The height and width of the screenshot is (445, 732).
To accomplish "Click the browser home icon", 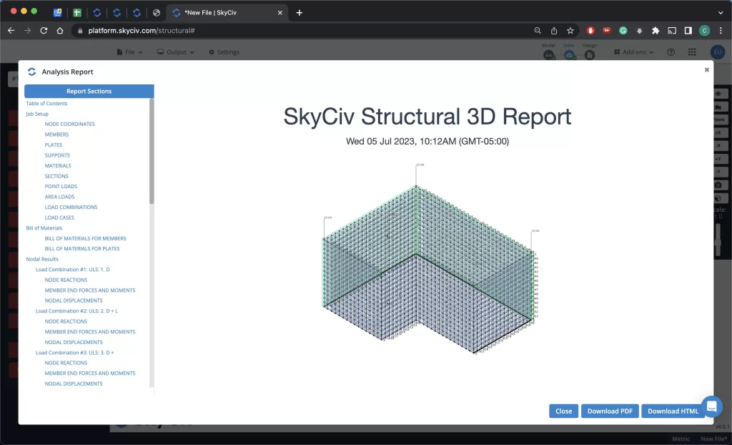I will (60, 30).
